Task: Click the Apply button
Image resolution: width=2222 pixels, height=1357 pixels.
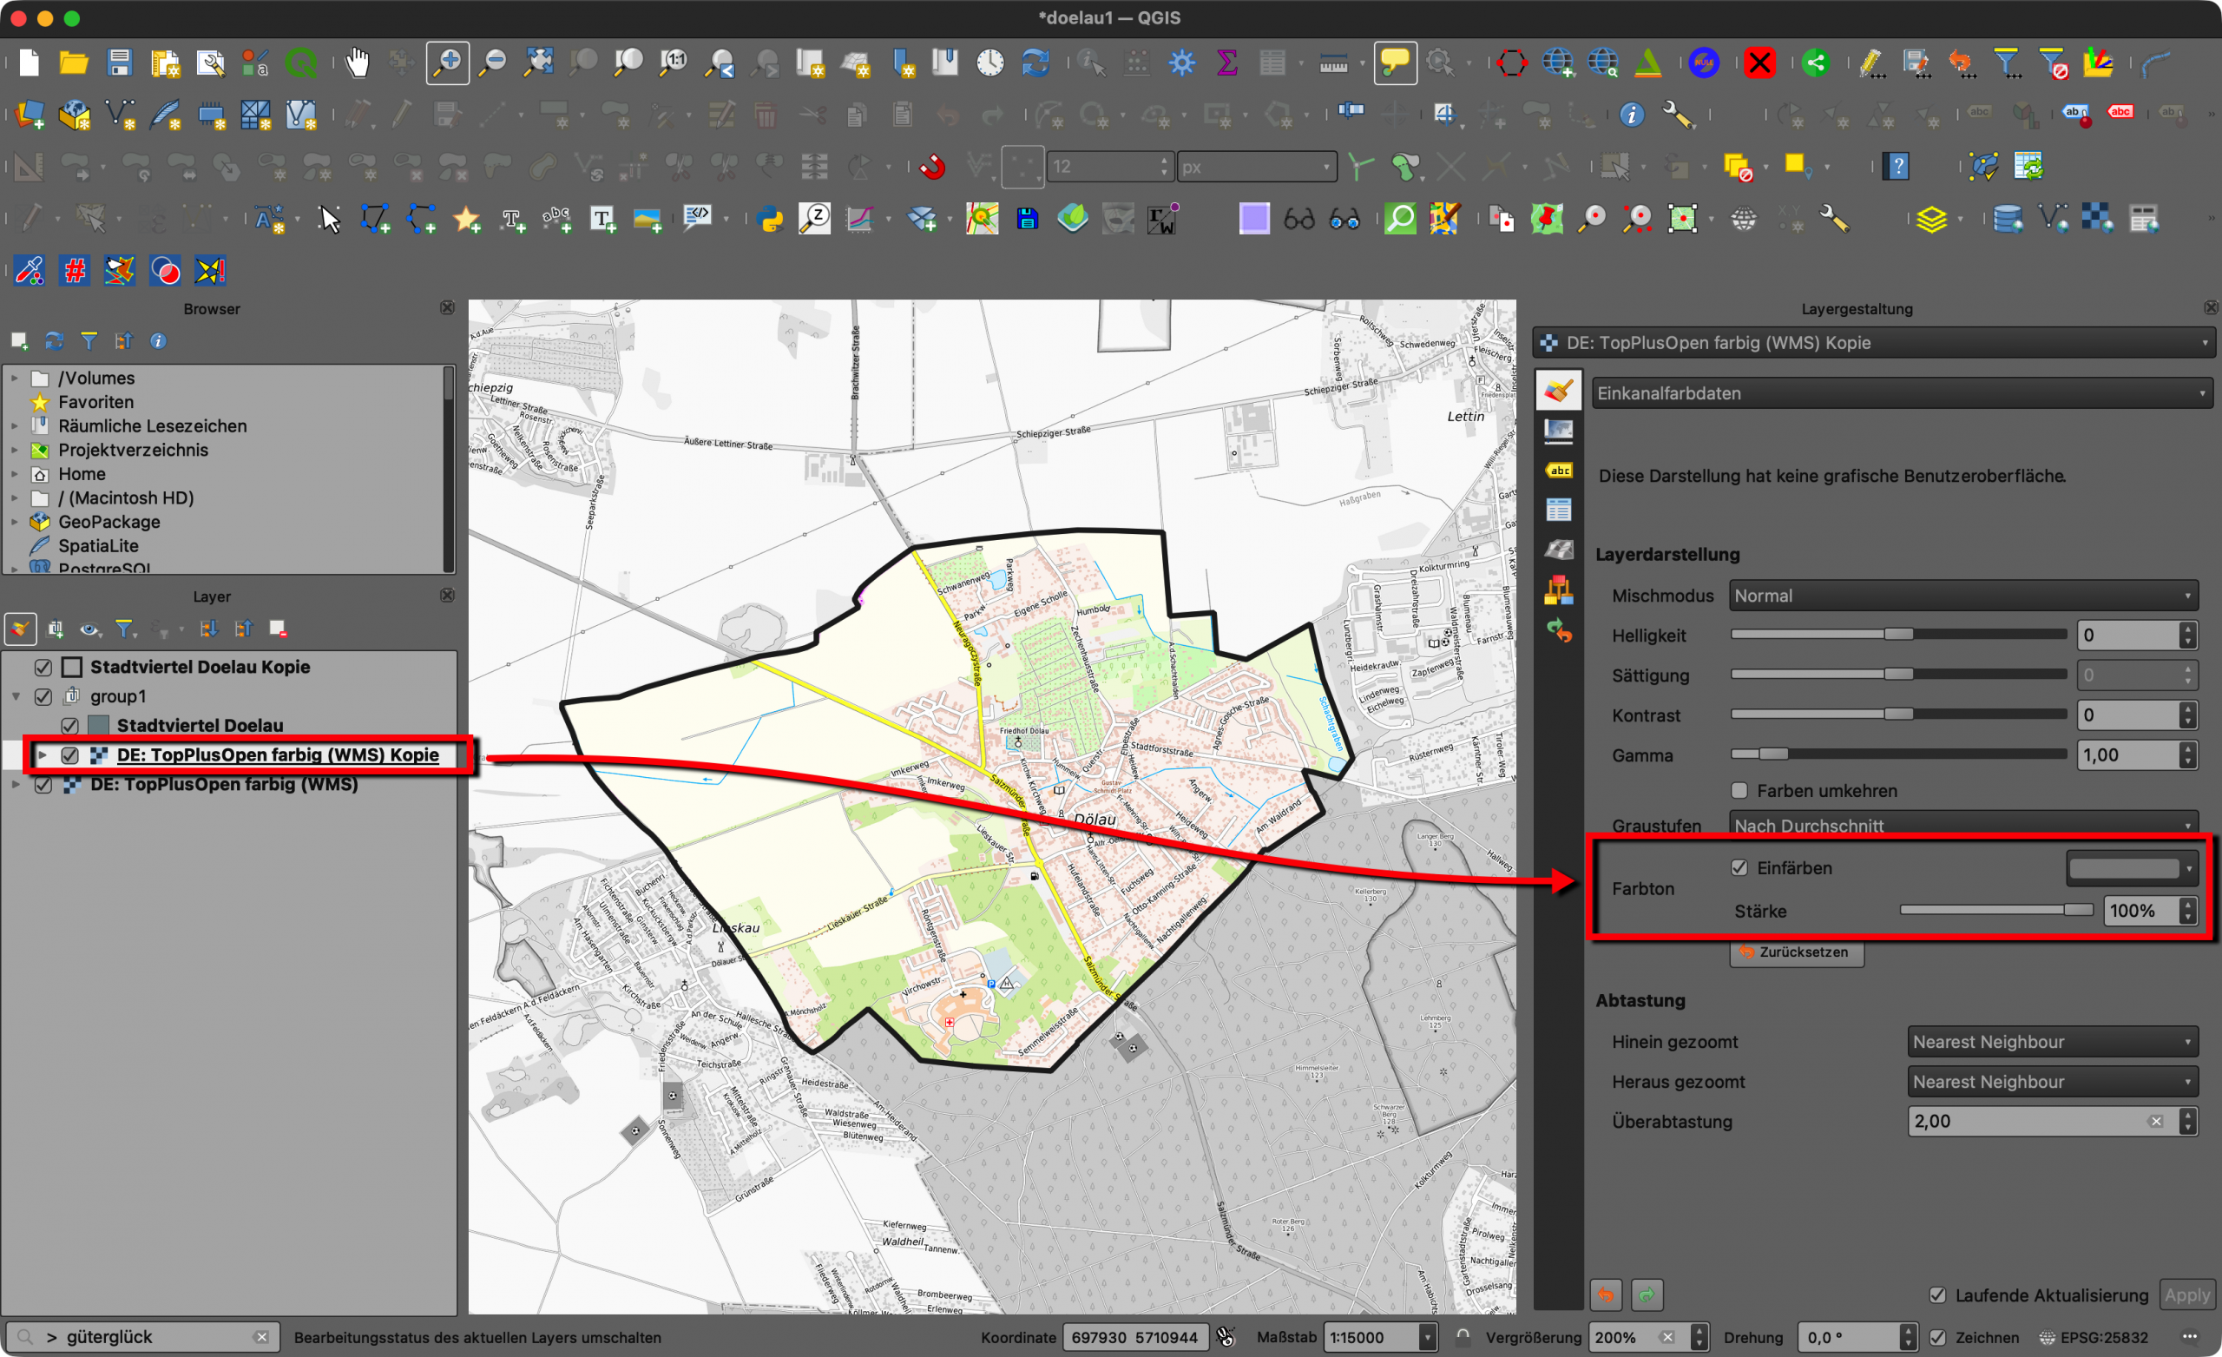Action: coord(2186,1294)
